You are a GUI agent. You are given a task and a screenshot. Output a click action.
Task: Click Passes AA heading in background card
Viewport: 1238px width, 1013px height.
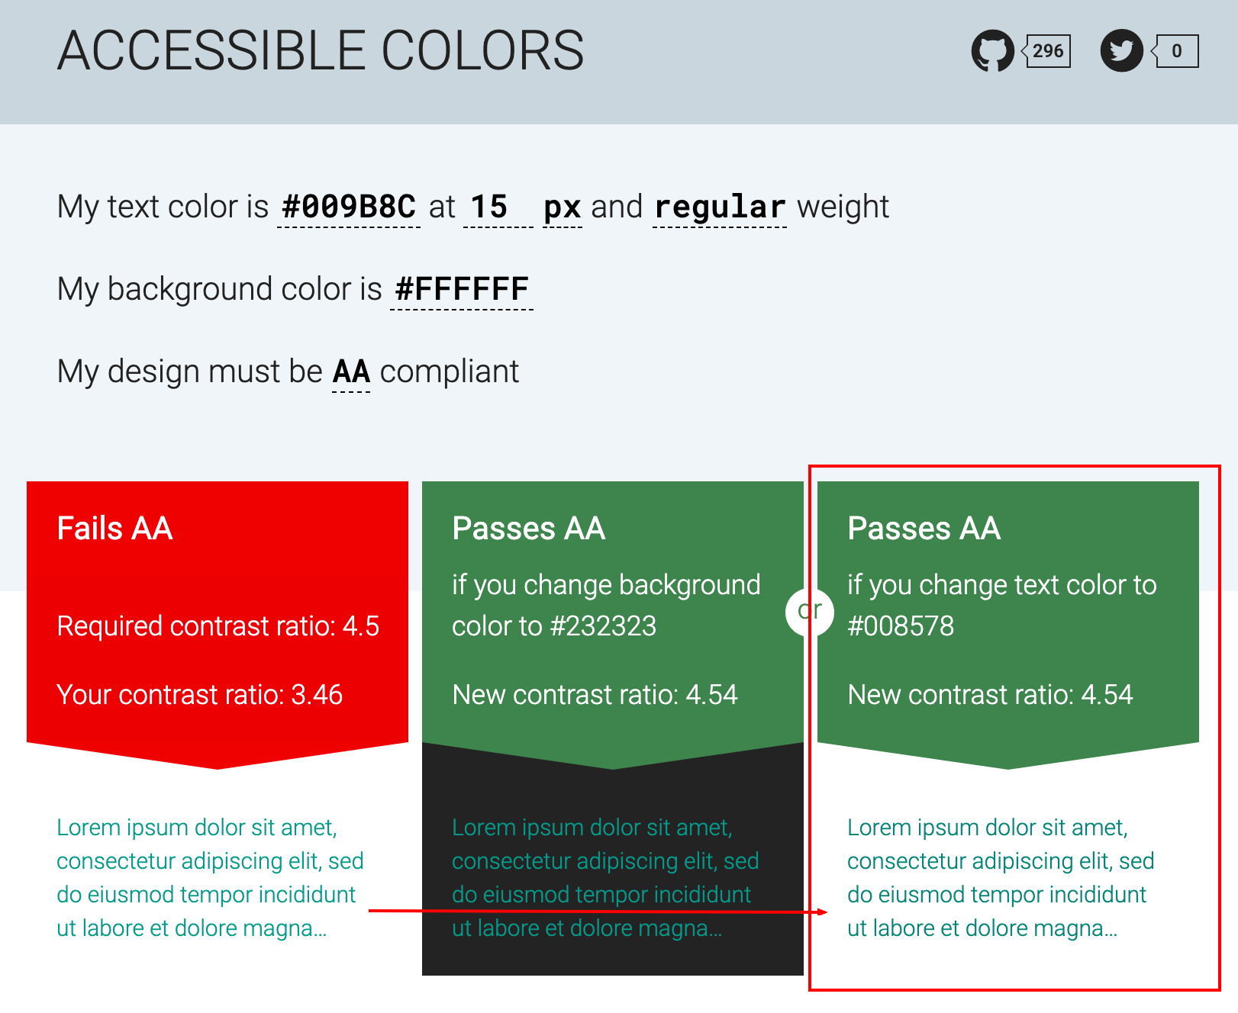528,528
